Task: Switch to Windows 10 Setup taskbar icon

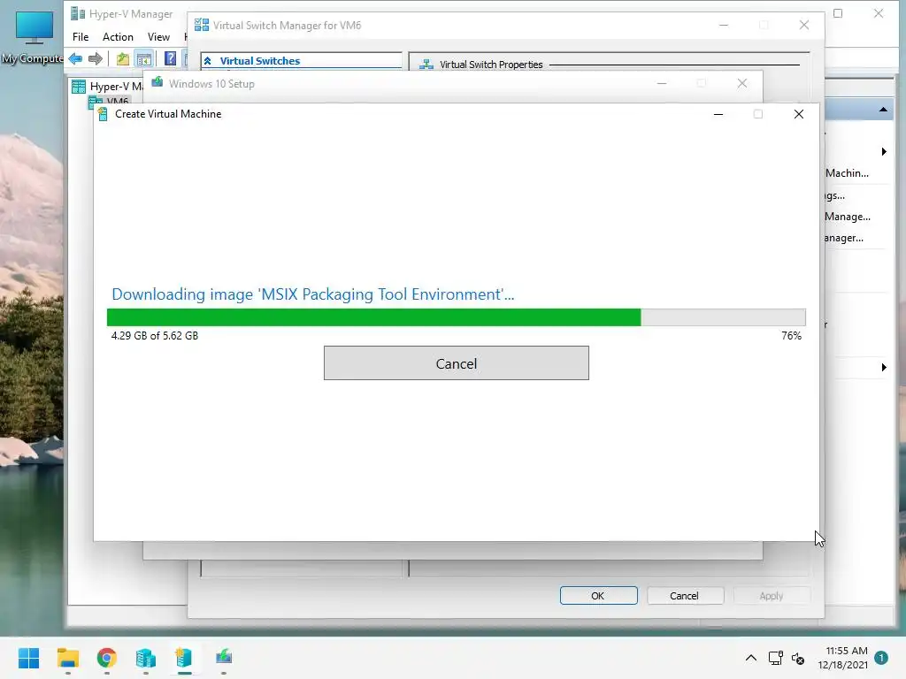Action: (x=224, y=658)
